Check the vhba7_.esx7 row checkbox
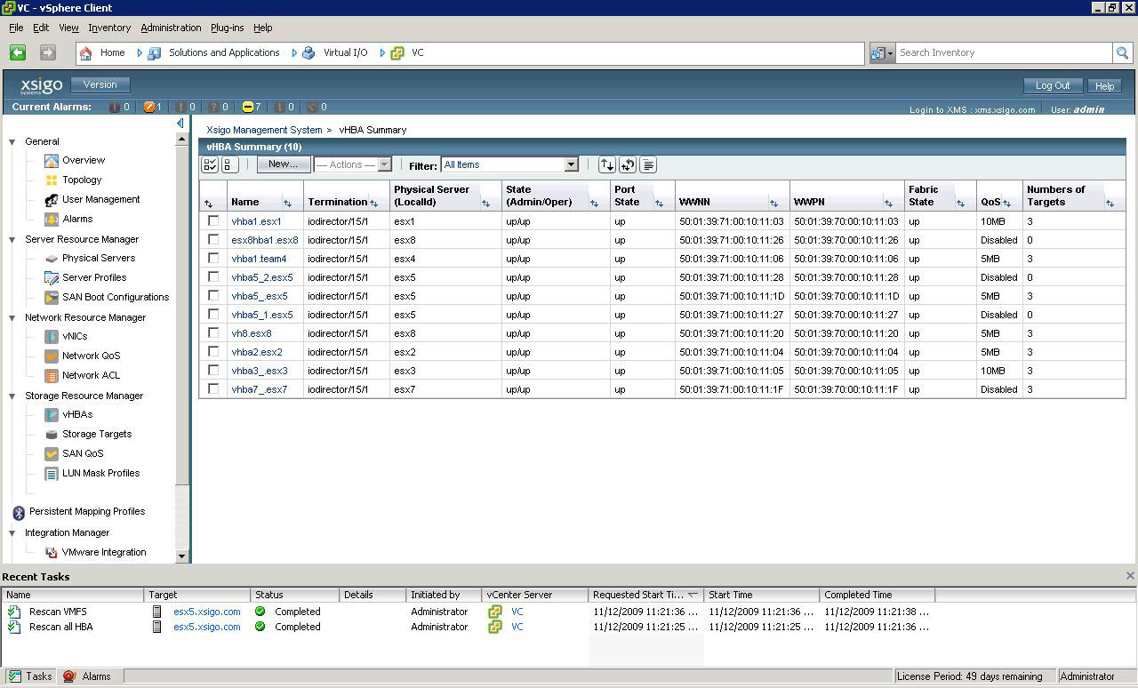The image size is (1138, 688). click(213, 388)
